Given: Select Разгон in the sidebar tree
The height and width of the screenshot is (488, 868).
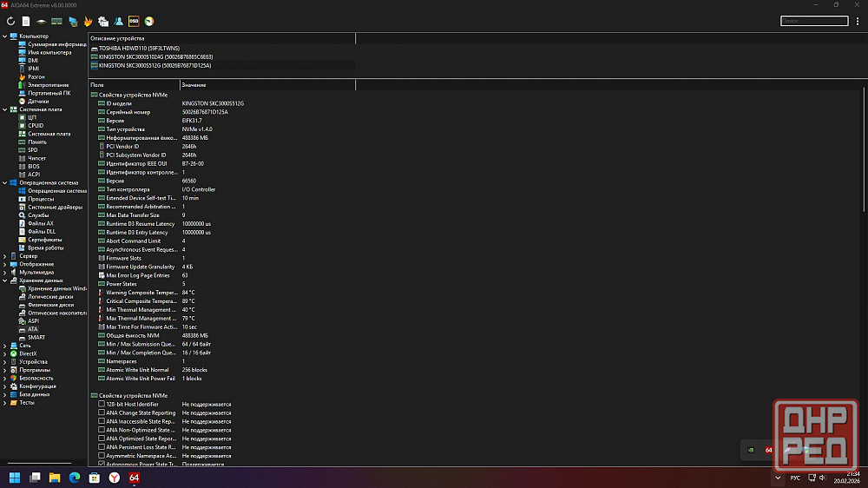Looking at the screenshot, I should (x=36, y=76).
